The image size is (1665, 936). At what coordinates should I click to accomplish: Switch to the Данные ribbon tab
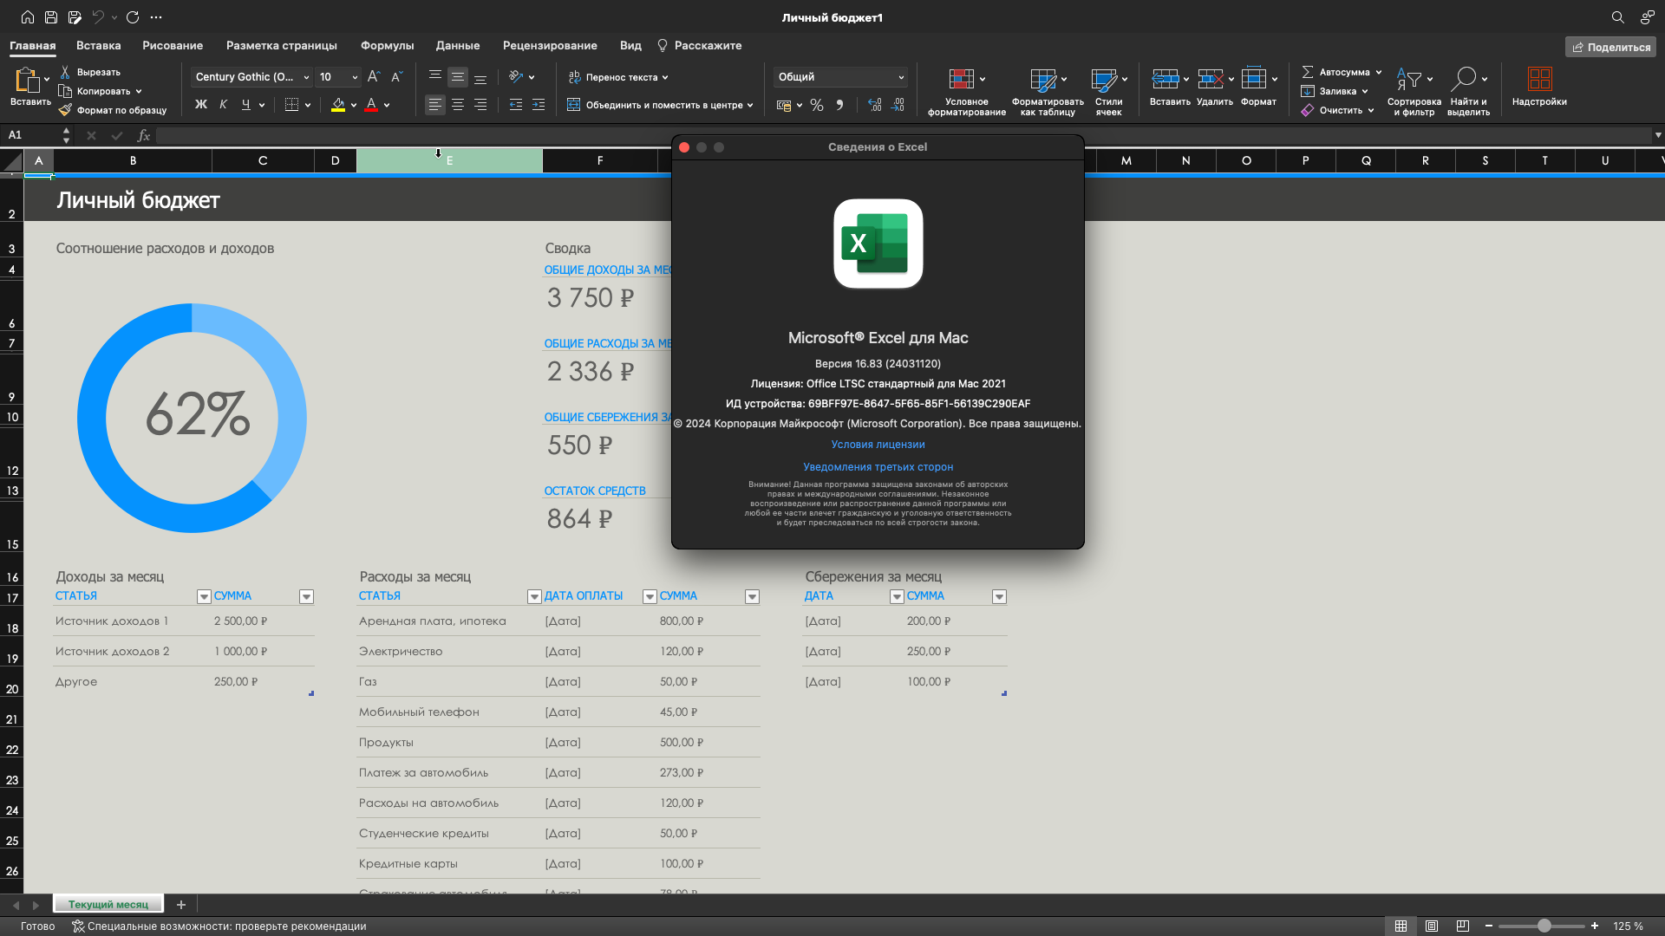point(457,45)
